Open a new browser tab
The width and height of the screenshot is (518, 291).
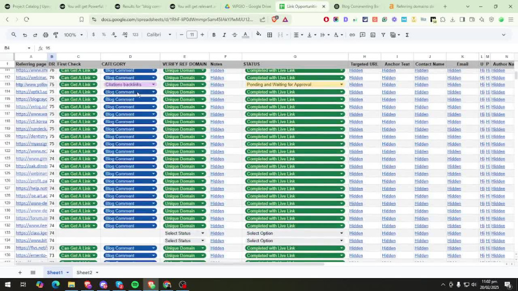click(x=445, y=6)
